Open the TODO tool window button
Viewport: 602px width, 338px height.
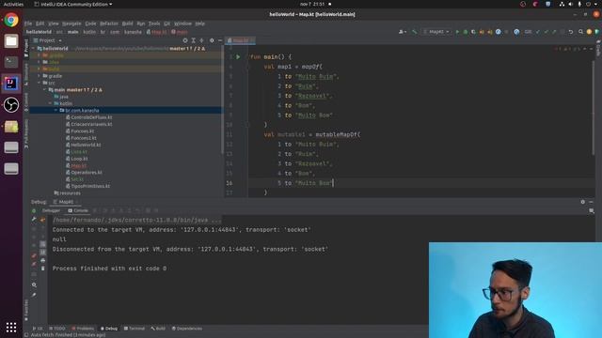pos(57,329)
